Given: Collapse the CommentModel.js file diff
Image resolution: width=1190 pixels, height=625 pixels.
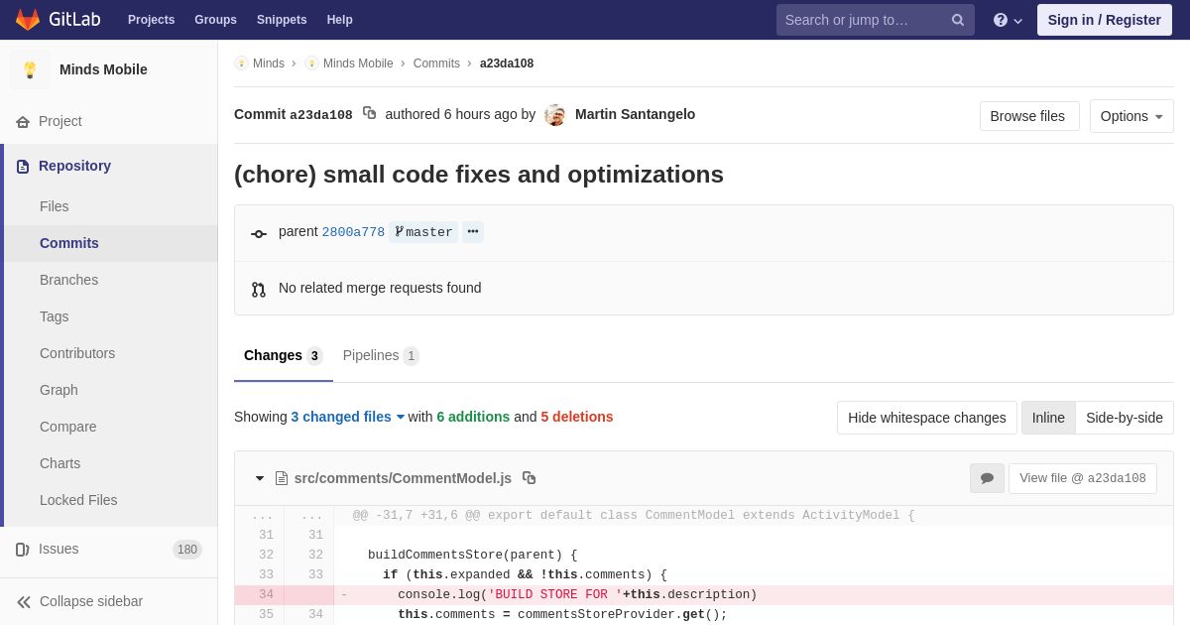Looking at the screenshot, I should pyautogui.click(x=260, y=478).
